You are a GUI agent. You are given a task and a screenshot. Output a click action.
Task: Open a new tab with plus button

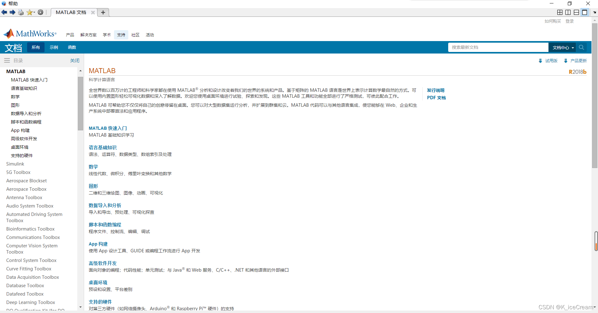click(103, 12)
